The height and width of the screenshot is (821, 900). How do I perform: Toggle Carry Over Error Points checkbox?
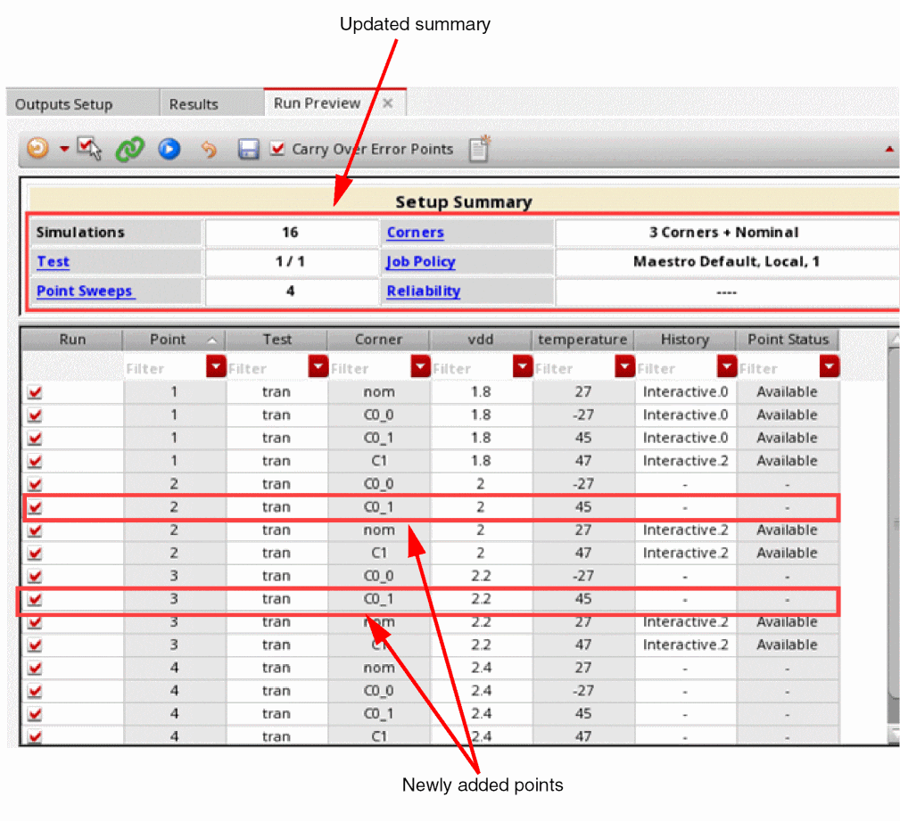click(277, 149)
